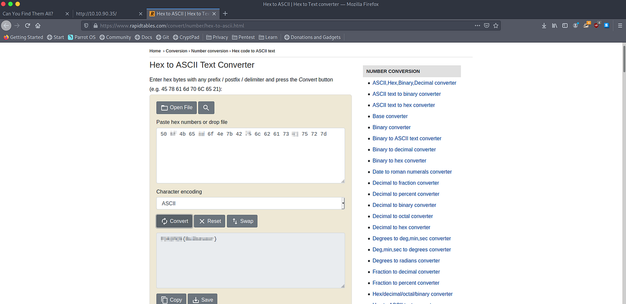Image resolution: width=626 pixels, height=304 pixels.
Task: Open the 'Binary to hex converter' link
Action: (399, 161)
